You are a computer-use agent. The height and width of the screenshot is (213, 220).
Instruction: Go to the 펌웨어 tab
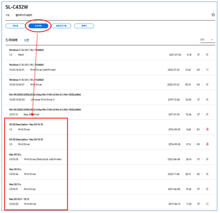84,26
